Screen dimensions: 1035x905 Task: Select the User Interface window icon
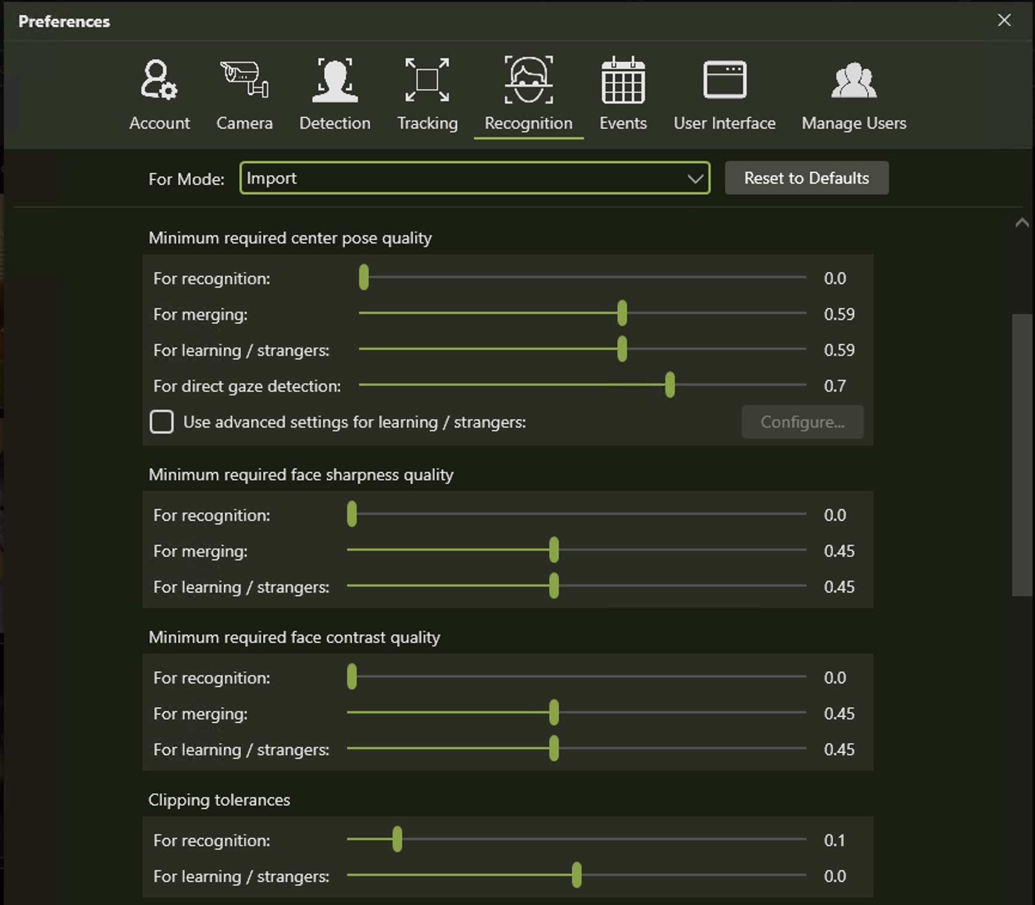(x=724, y=80)
